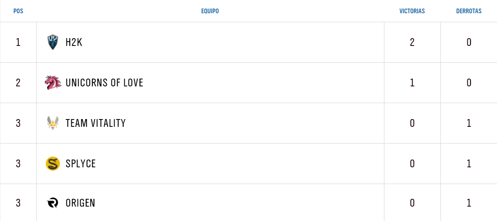Open the Unicorns of Love team link
The image size is (497, 221).
pos(104,82)
